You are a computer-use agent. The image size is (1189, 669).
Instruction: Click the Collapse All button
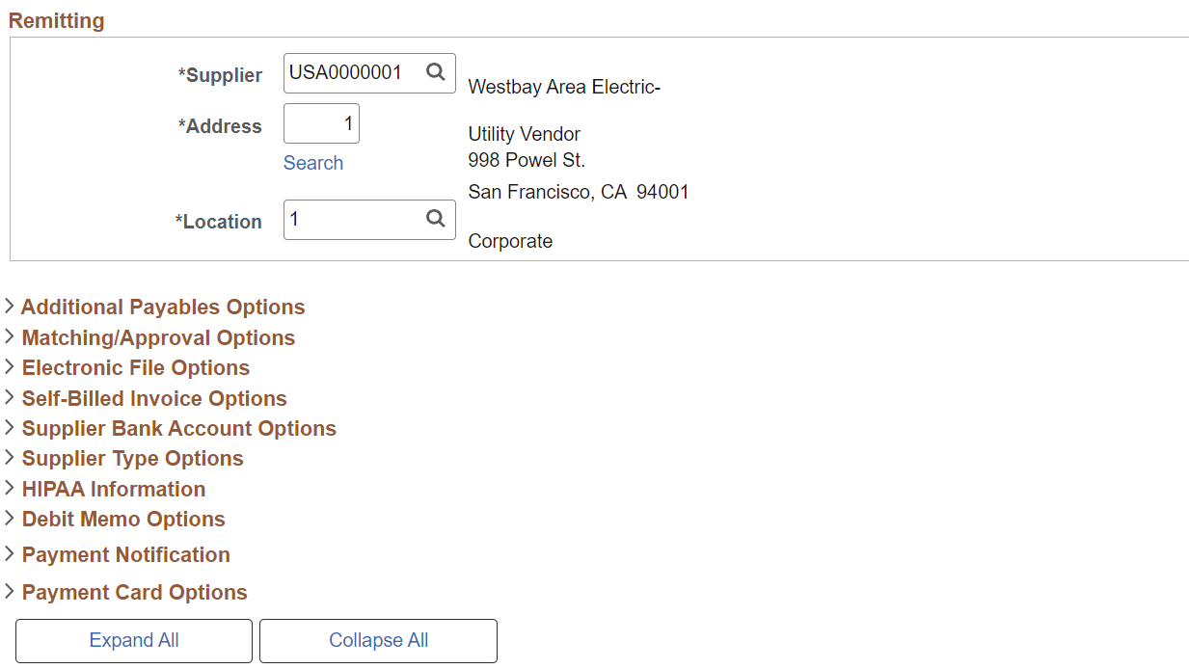click(x=378, y=640)
